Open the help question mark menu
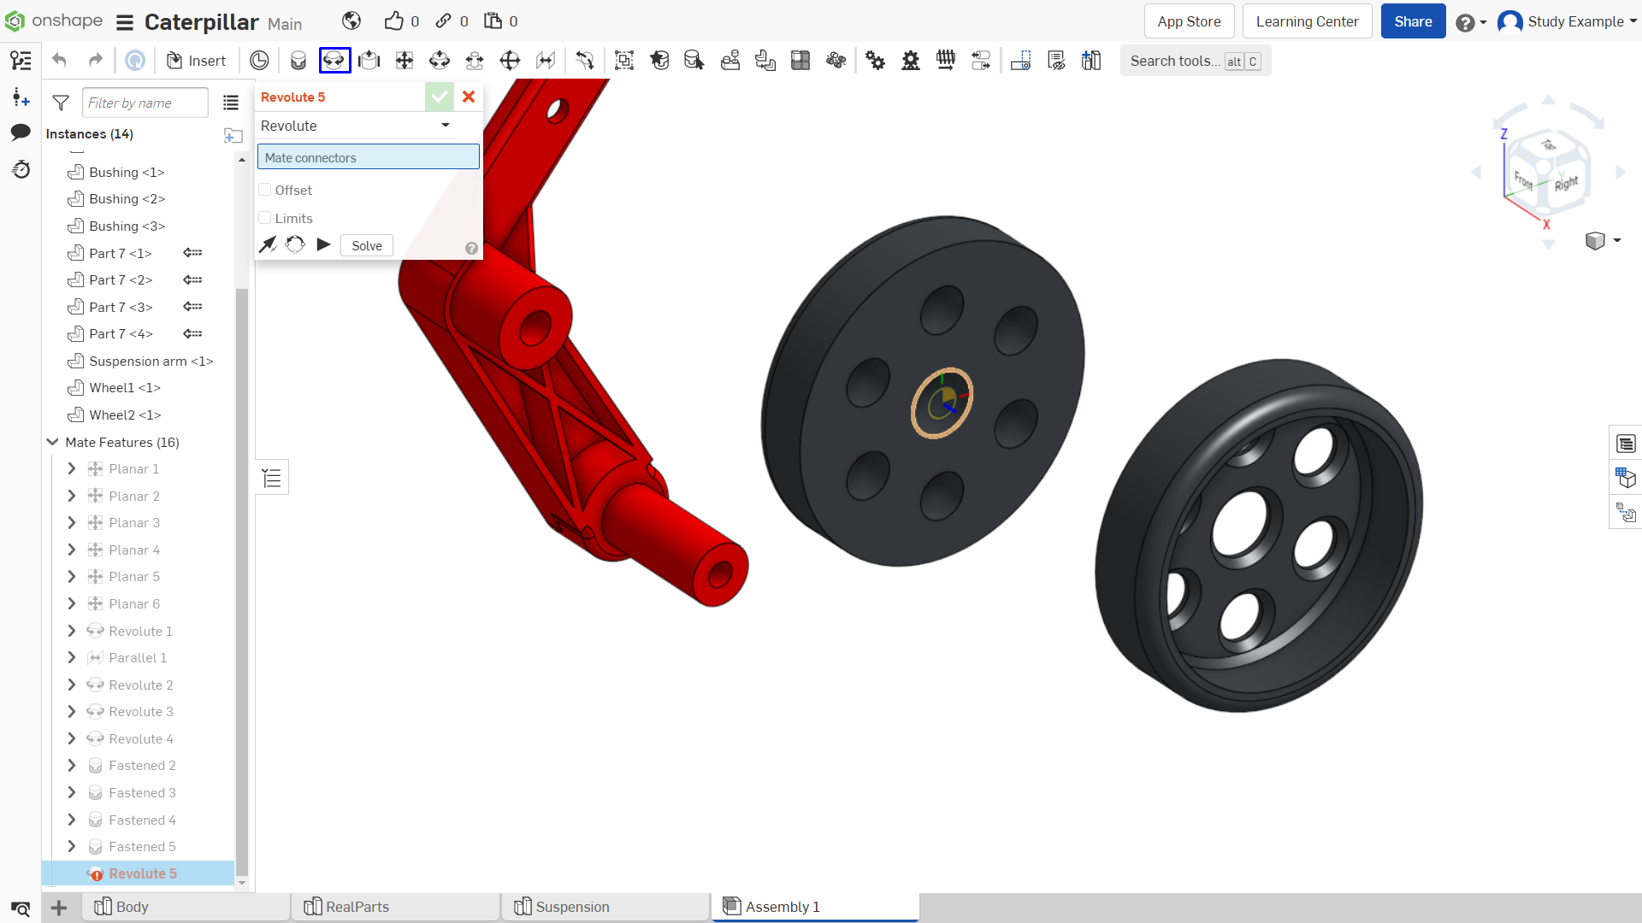This screenshot has width=1642, height=923. click(x=1471, y=22)
